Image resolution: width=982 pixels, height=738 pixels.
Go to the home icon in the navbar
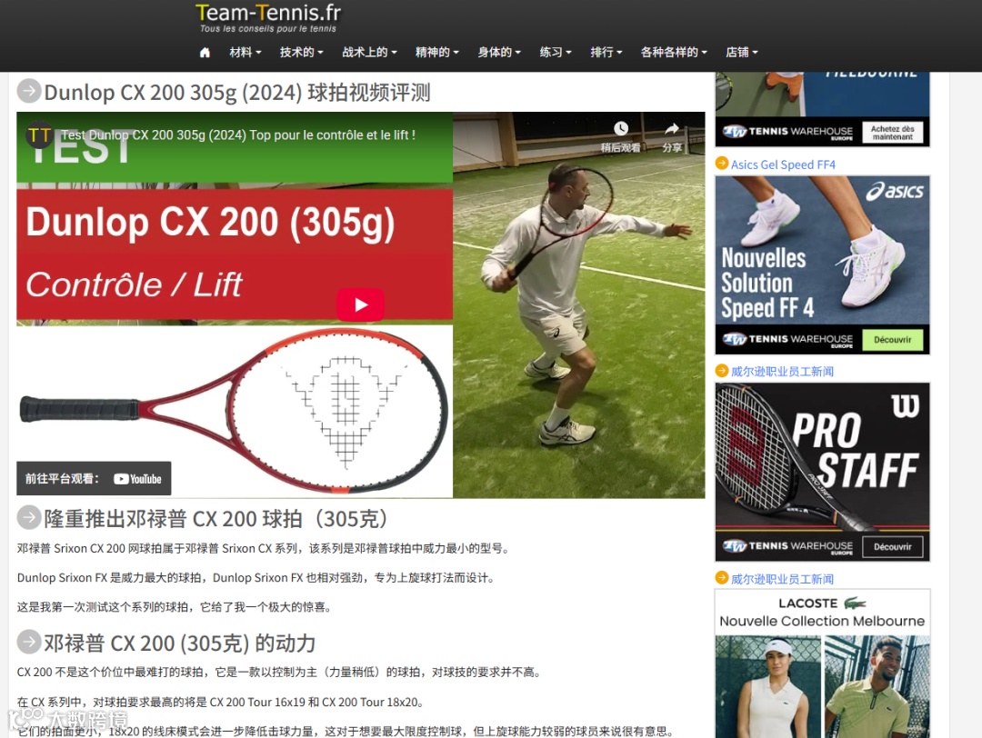(x=205, y=53)
